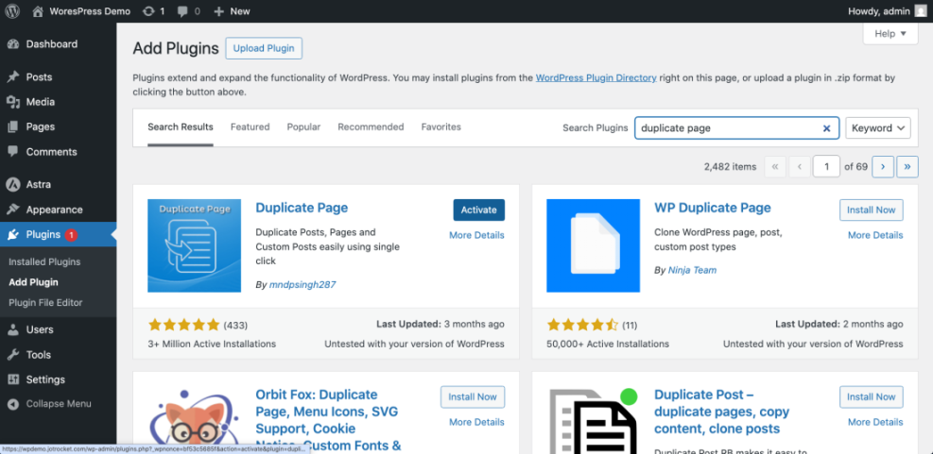Go to the next results page
This screenshot has width=933, height=454.
[x=882, y=167]
